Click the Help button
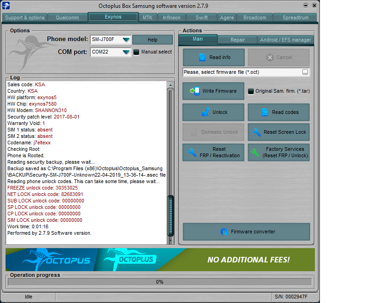 click(152, 40)
